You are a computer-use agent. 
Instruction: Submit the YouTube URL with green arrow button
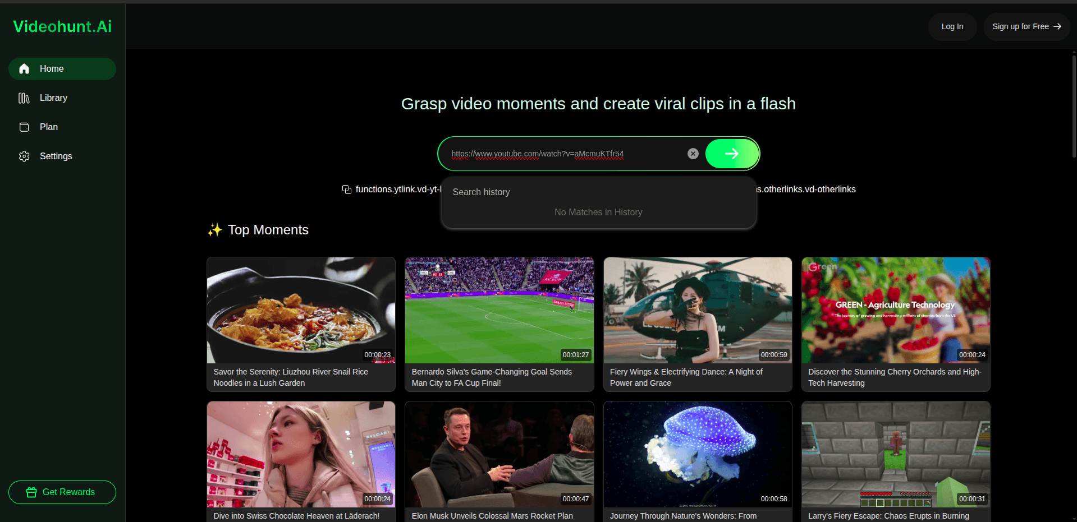tap(732, 154)
